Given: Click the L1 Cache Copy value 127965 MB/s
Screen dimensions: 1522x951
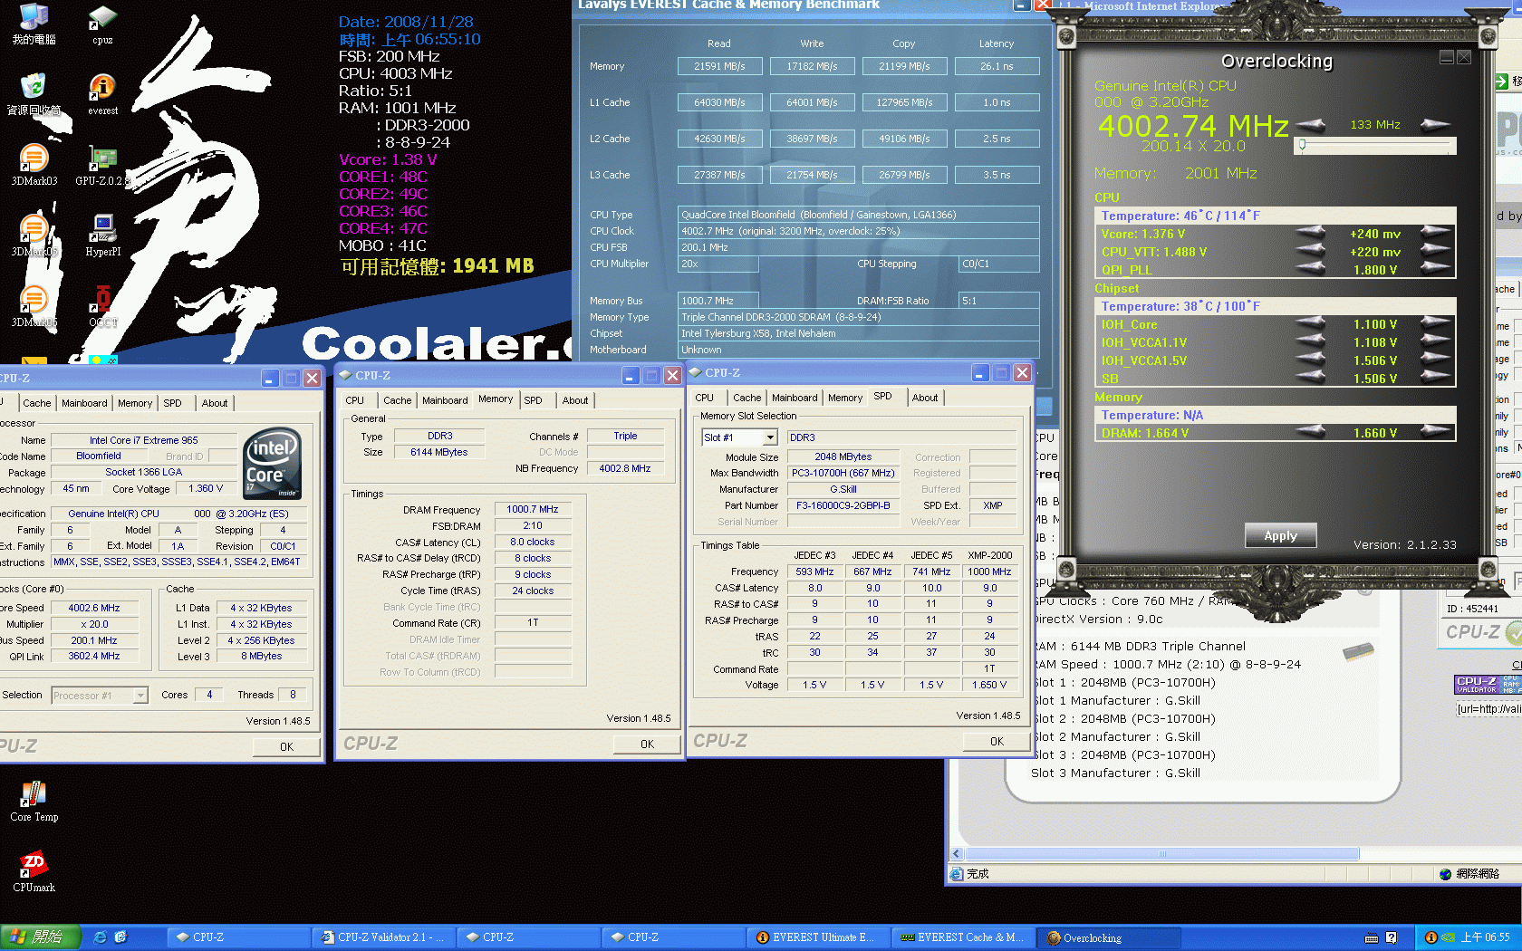Looking at the screenshot, I should tap(904, 102).
